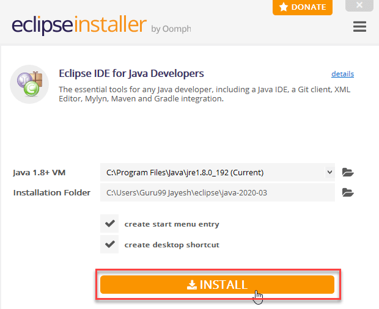Uncheck create start menu entry
Viewport: 379px width, 309px height.
110,224
